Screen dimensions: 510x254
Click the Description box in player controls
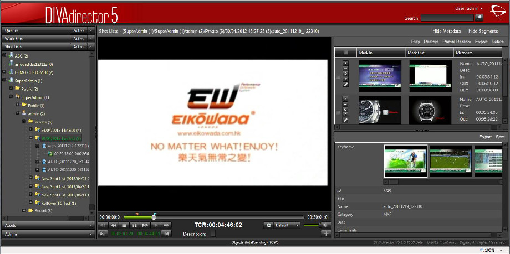[213, 234]
